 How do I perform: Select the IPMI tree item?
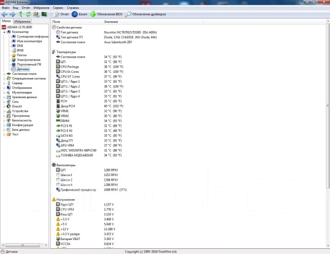pyautogui.click(x=20, y=51)
